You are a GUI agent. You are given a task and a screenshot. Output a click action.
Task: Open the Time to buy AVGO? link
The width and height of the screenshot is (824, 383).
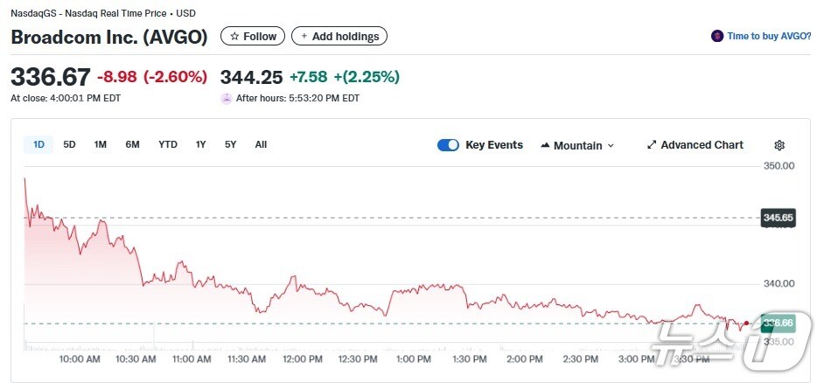[770, 36]
